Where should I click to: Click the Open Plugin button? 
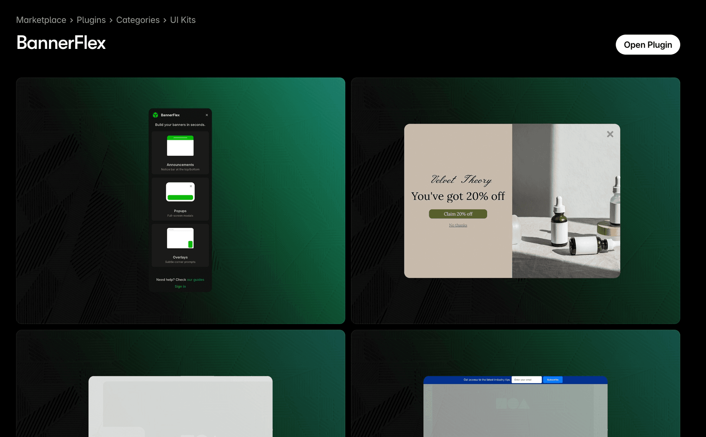(648, 44)
